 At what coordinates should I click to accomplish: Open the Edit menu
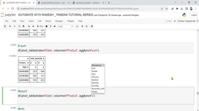(14, 21)
